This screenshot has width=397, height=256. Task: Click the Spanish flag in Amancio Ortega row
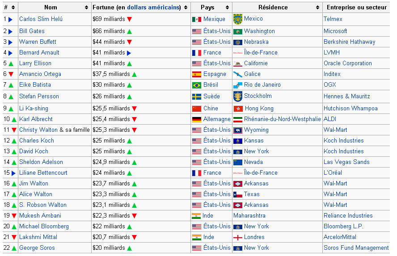click(x=196, y=74)
